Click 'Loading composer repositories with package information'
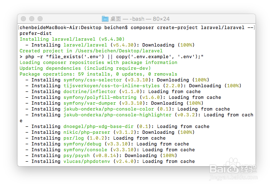Image resolution: width=273 pixels, height=187 pixels. (x=99, y=62)
